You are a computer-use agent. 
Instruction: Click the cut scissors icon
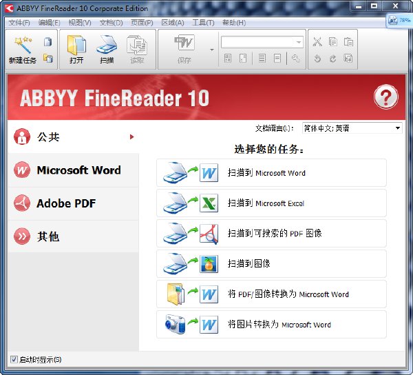click(x=317, y=41)
